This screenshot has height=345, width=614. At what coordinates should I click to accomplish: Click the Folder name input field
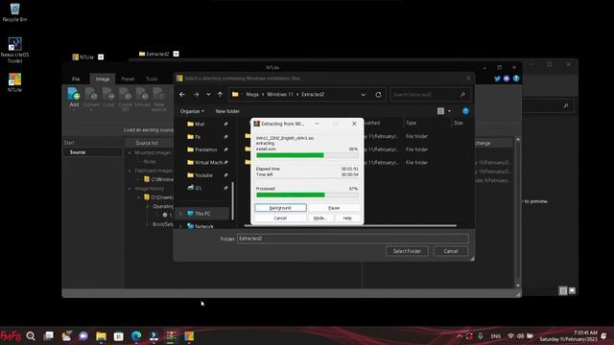[353, 239]
